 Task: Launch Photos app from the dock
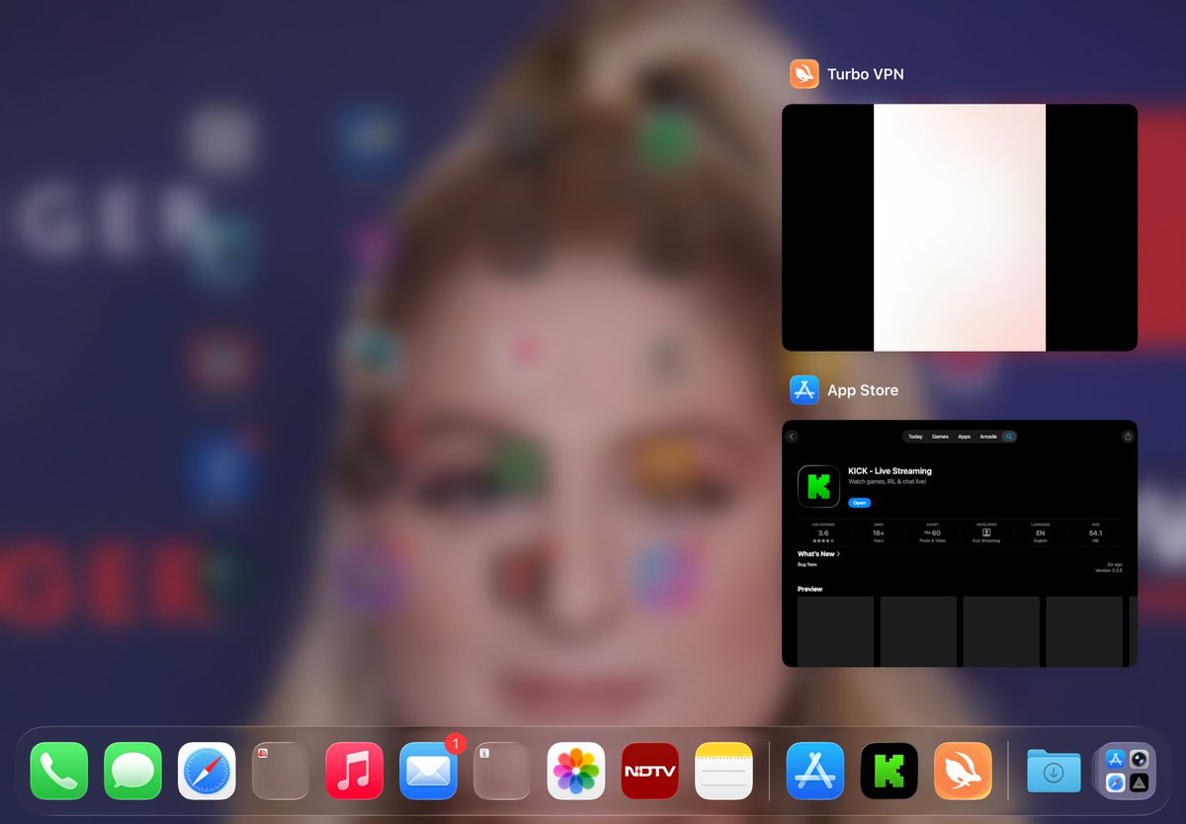[576, 771]
